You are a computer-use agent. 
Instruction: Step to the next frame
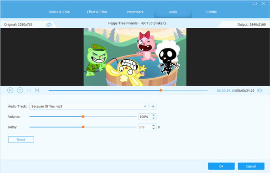pos(37,90)
